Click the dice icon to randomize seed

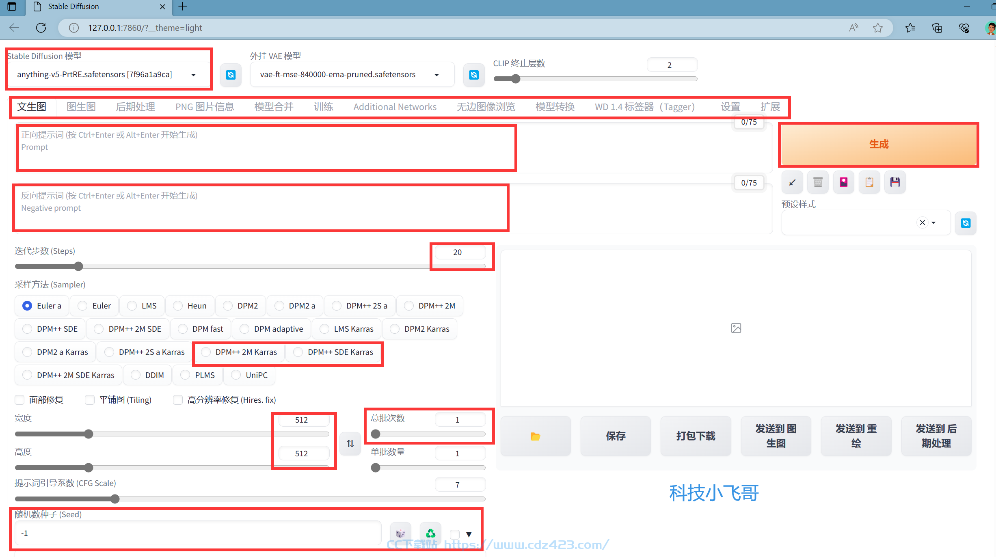(400, 533)
